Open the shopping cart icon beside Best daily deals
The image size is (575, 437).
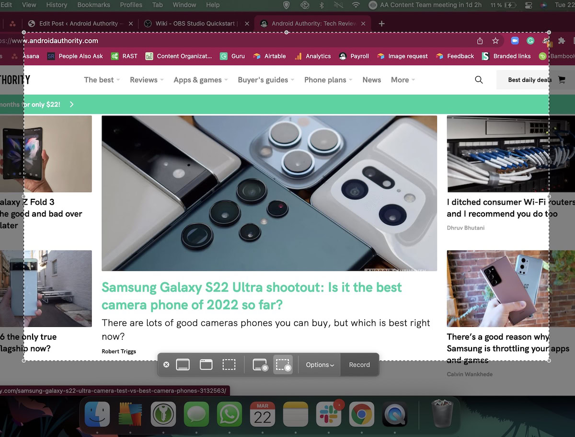562,80
